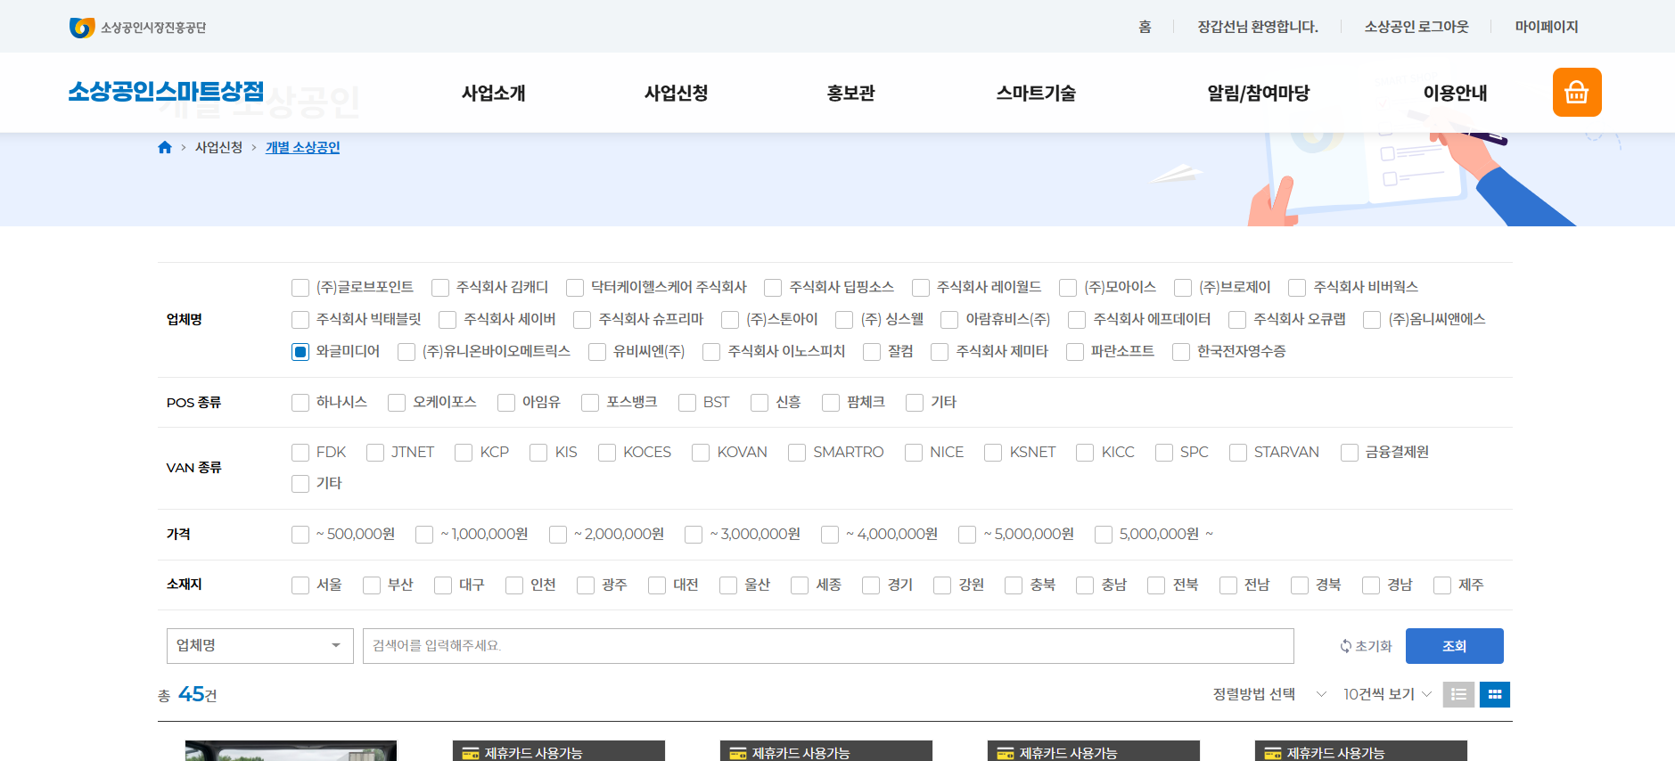This screenshot has width=1675, height=761.
Task: Reset filters with 초기화 icon
Action: tap(1366, 646)
